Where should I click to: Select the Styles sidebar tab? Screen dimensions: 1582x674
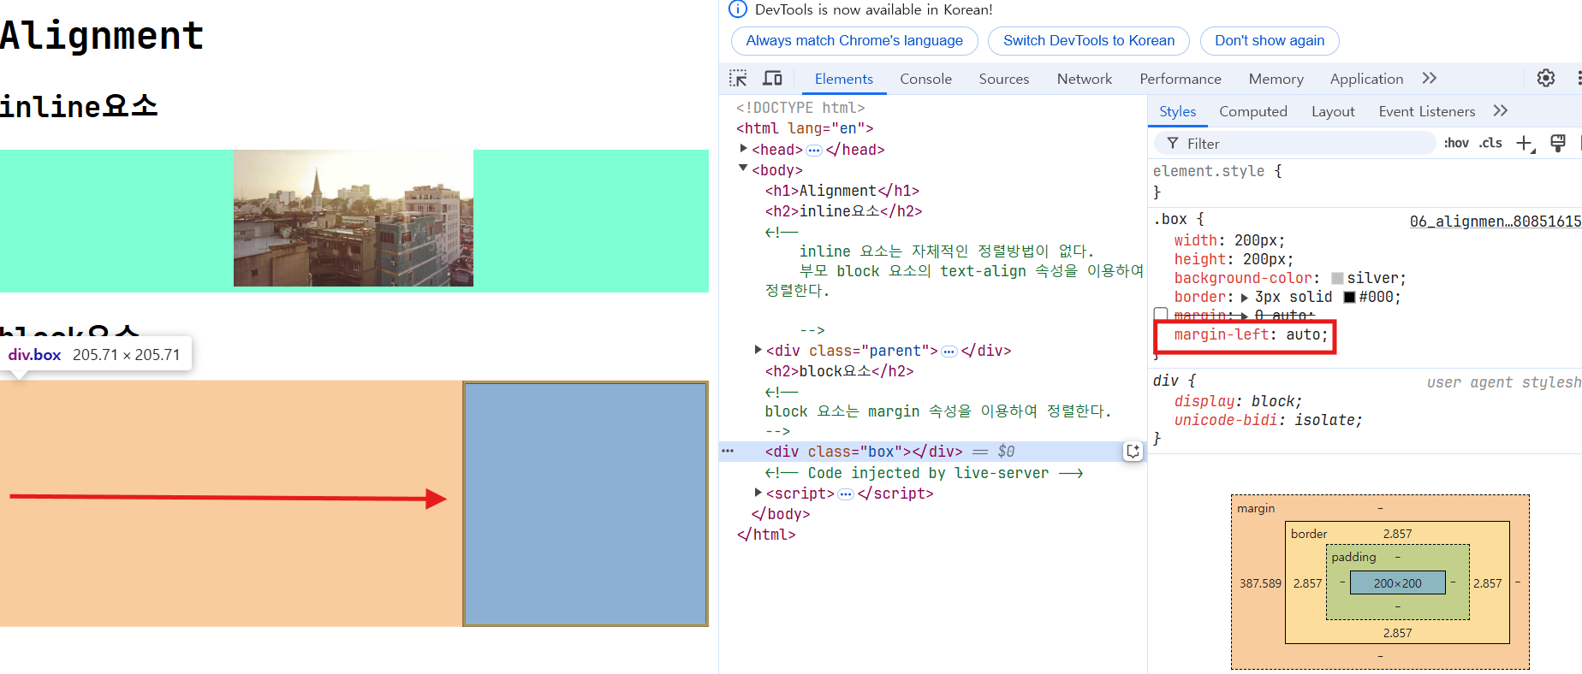[x=1178, y=111]
